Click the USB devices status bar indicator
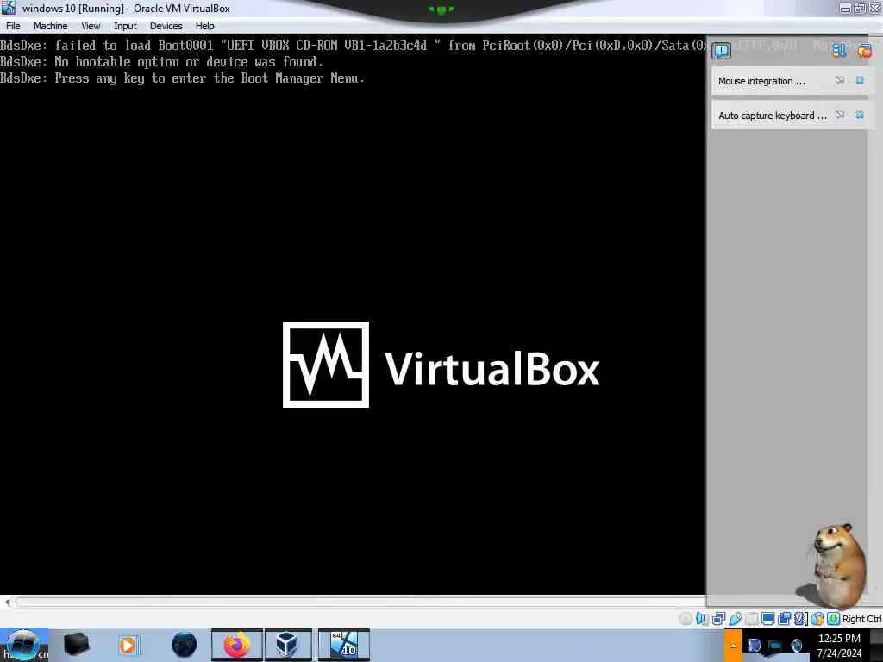Viewport: 883px width, 662px height. (735, 619)
